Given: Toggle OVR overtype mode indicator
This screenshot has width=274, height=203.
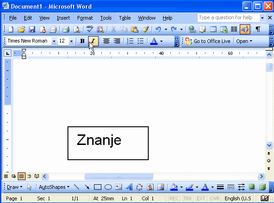Looking at the screenshot, I should point(215,198).
